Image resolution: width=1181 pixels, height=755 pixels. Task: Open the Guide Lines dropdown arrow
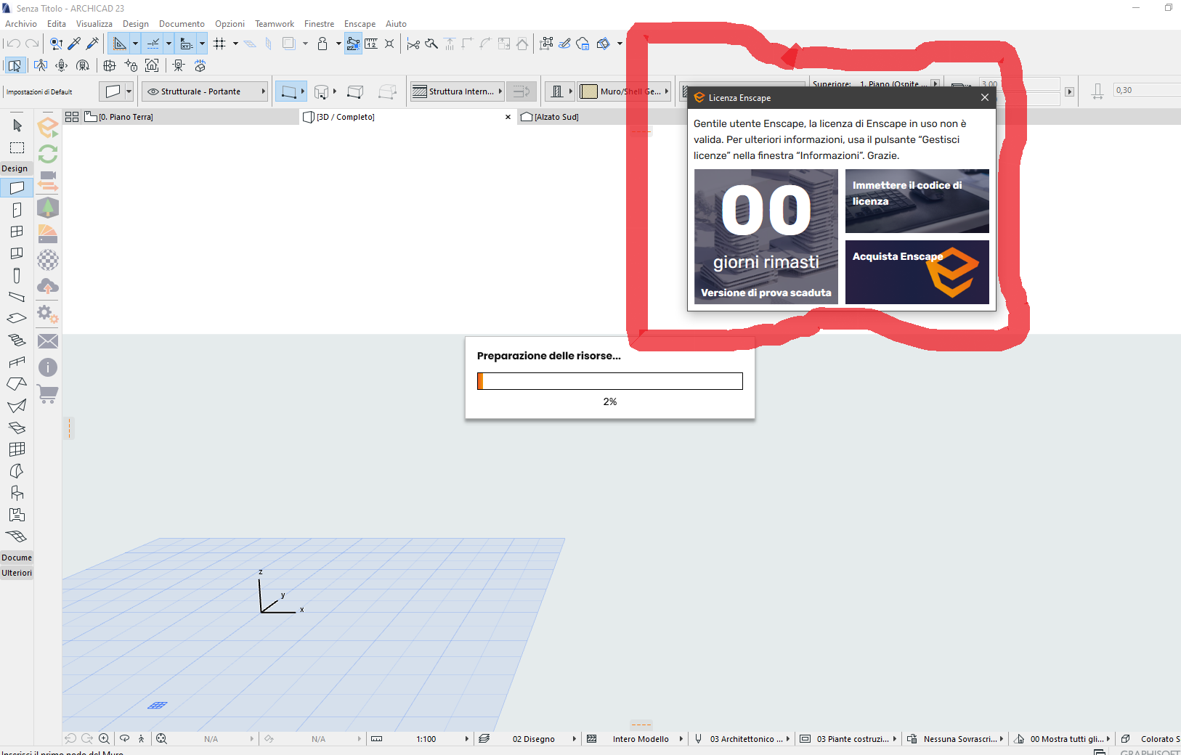click(x=135, y=44)
